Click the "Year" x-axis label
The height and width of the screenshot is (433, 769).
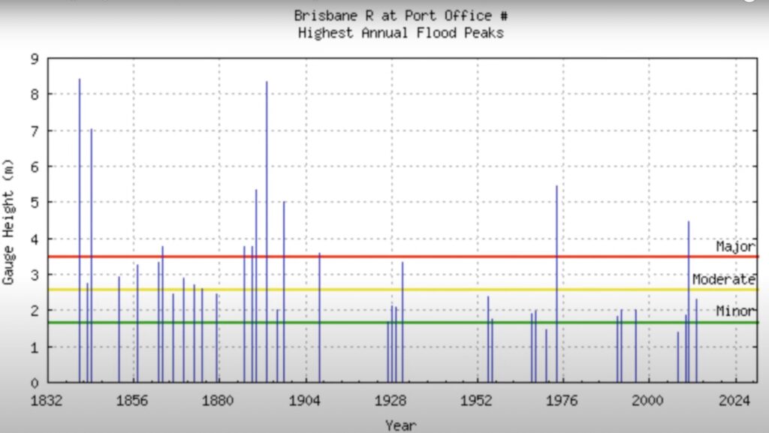[x=401, y=425]
